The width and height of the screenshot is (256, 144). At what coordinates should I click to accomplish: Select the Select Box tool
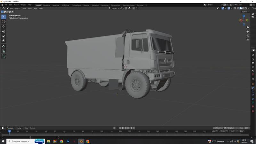pos(4,17)
